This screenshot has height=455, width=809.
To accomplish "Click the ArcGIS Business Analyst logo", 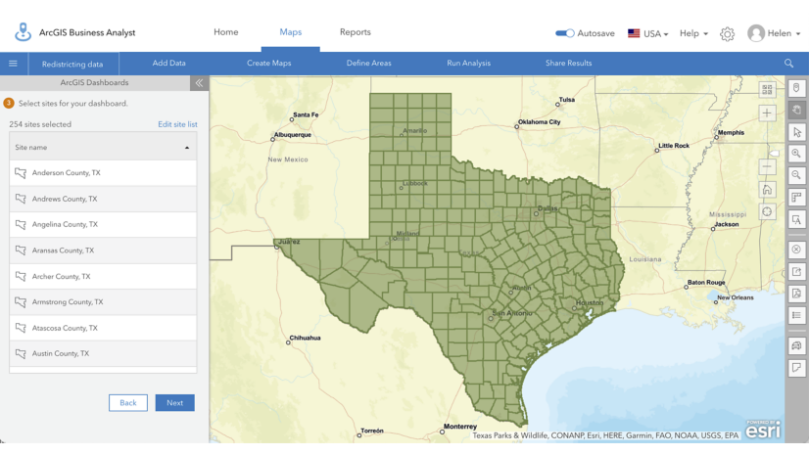I will coord(23,32).
